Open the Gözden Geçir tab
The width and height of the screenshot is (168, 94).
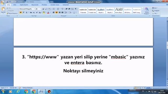[x=55, y=5]
